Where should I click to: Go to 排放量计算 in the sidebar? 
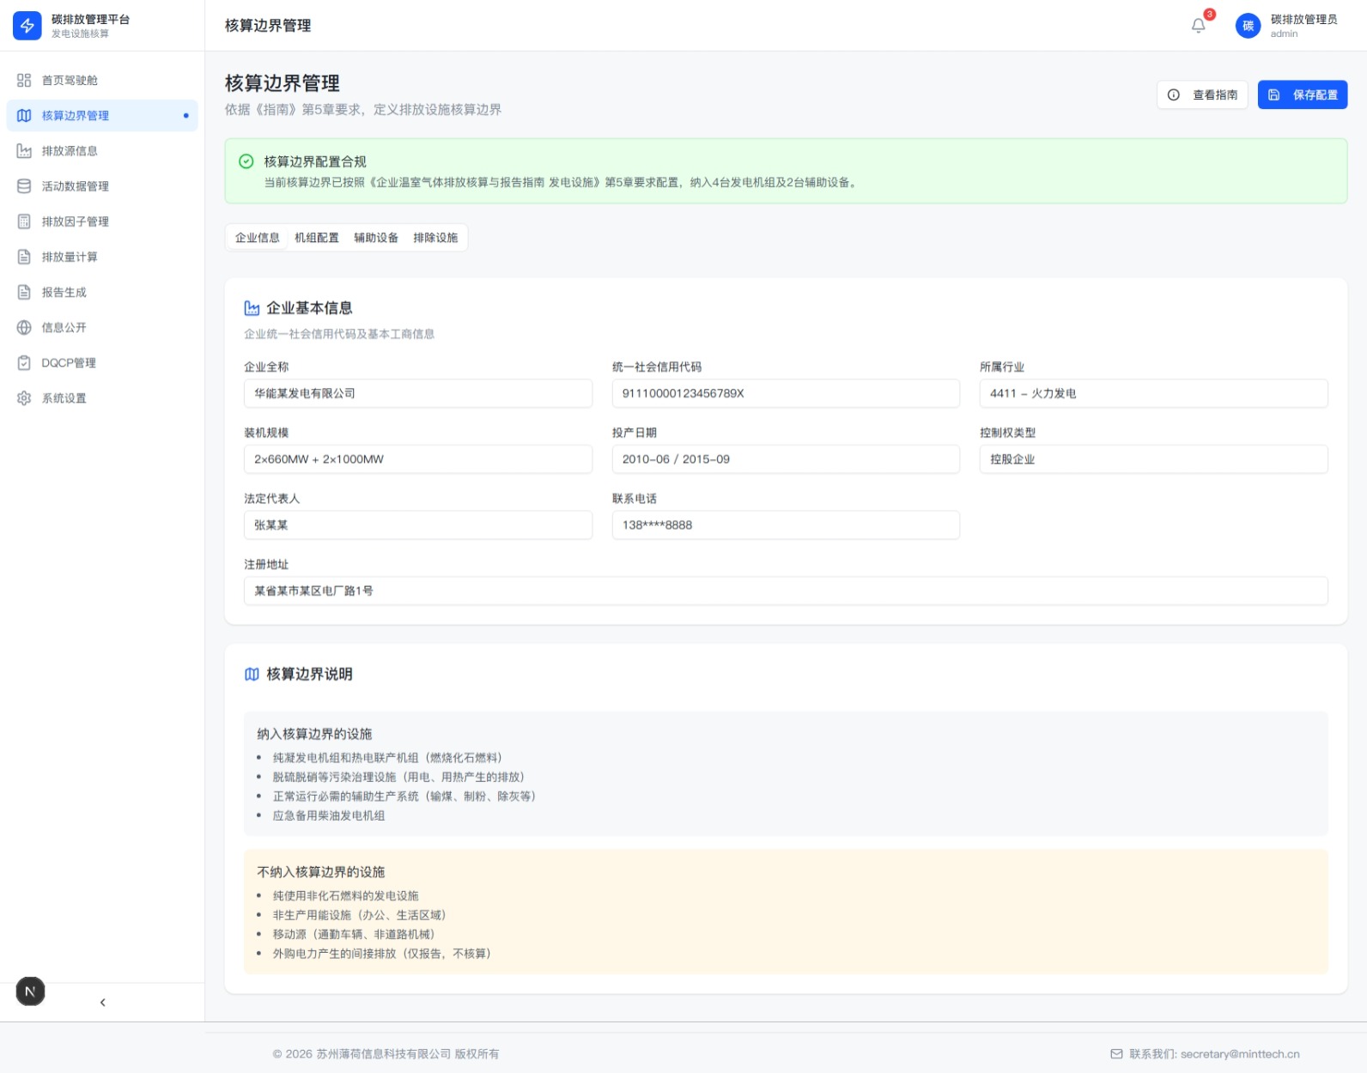point(70,257)
